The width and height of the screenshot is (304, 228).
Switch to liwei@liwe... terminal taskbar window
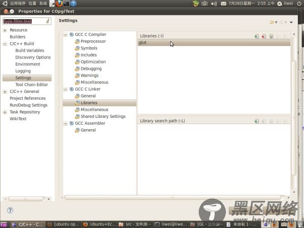pyautogui.click(x=171, y=224)
